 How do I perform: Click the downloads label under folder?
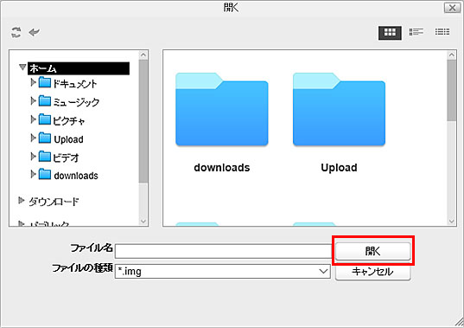point(222,168)
